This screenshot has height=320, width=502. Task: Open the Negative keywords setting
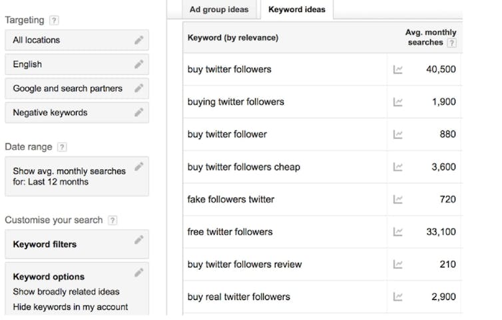tap(77, 112)
